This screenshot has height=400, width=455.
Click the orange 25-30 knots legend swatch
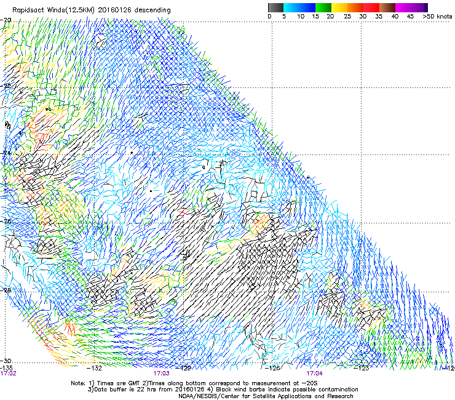click(x=355, y=7)
